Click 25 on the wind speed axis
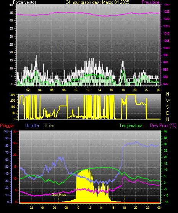 coord(11,45)
